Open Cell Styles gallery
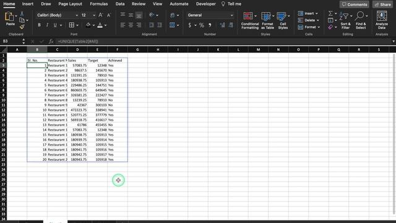This screenshot has width=396, height=223. click(x=283, y=20)
